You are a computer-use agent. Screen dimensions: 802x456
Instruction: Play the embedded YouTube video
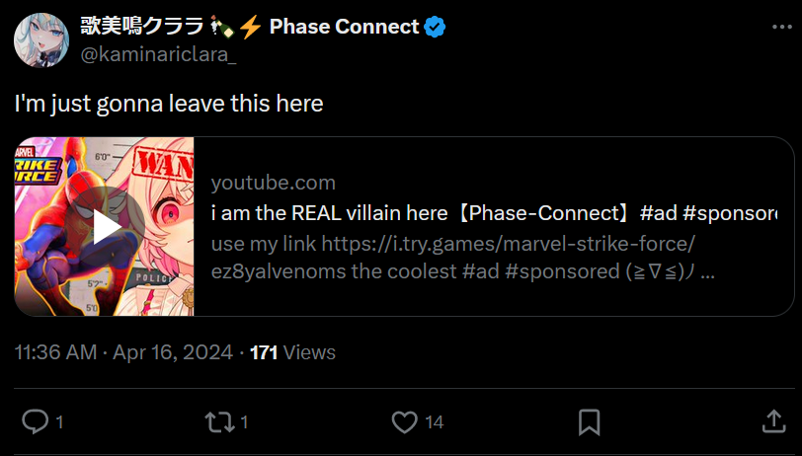point(106,227)
